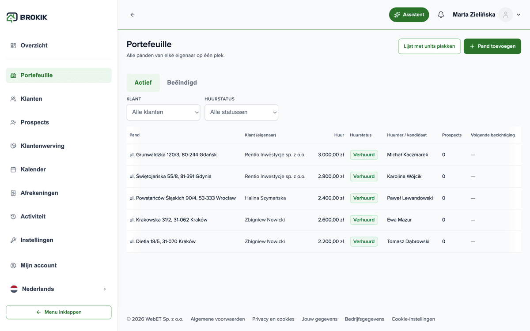This screenshot has width=530, height=331.
Task: Expand the Alle klanten dropdown
Action: [163, 112]
